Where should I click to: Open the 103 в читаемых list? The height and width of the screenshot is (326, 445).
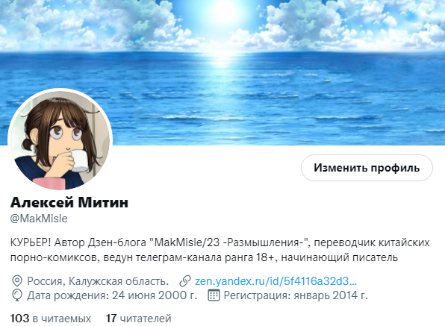[x=51, y=319]
